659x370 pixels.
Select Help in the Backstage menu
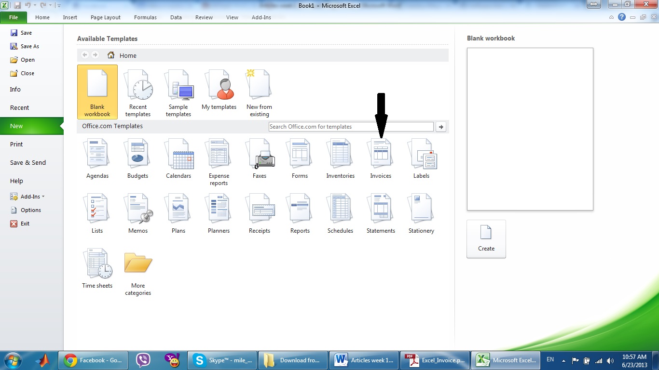pos(31,181)
